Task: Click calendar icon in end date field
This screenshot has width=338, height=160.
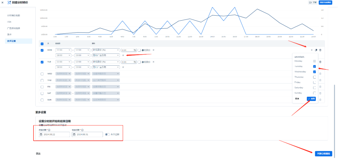Action: click(x=74, y=134)
